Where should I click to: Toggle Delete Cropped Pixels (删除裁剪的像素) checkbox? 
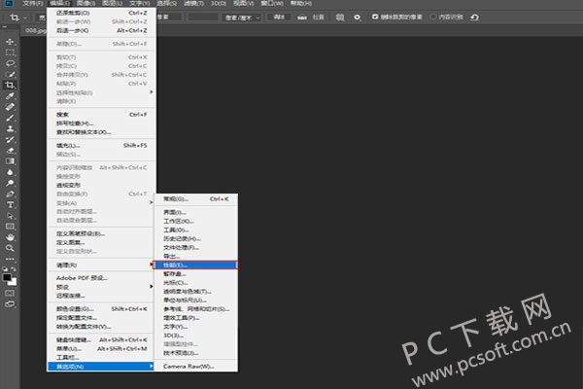375,17
